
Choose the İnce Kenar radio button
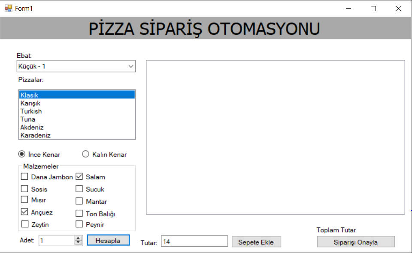pos(21,154)
